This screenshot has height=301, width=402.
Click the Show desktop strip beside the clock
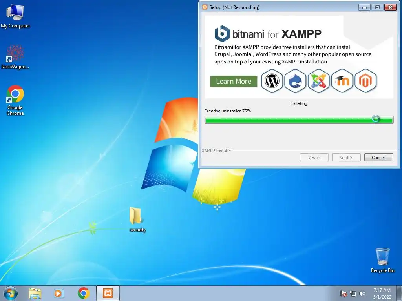[399, 293]
